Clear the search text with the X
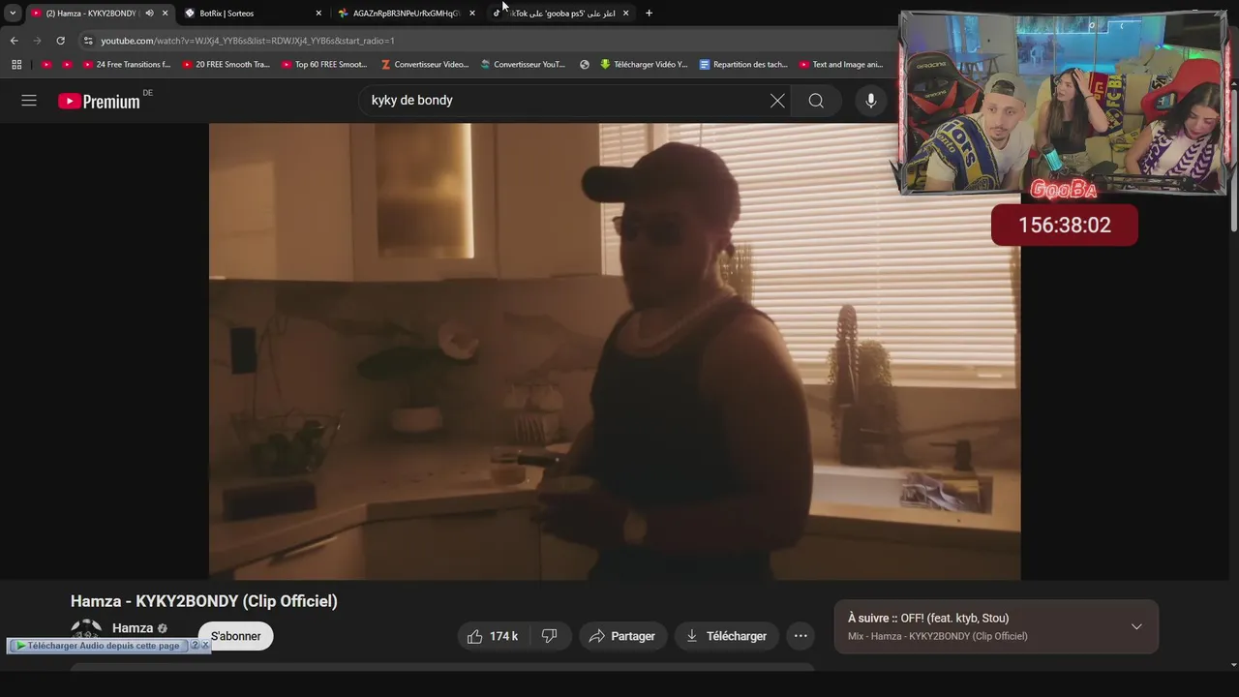Screen dimensions: 1239x697 pyautogui.click(x=777, y=101)
